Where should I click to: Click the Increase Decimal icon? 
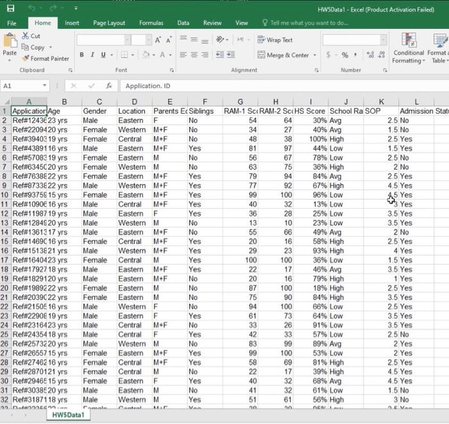click(370, 55)
